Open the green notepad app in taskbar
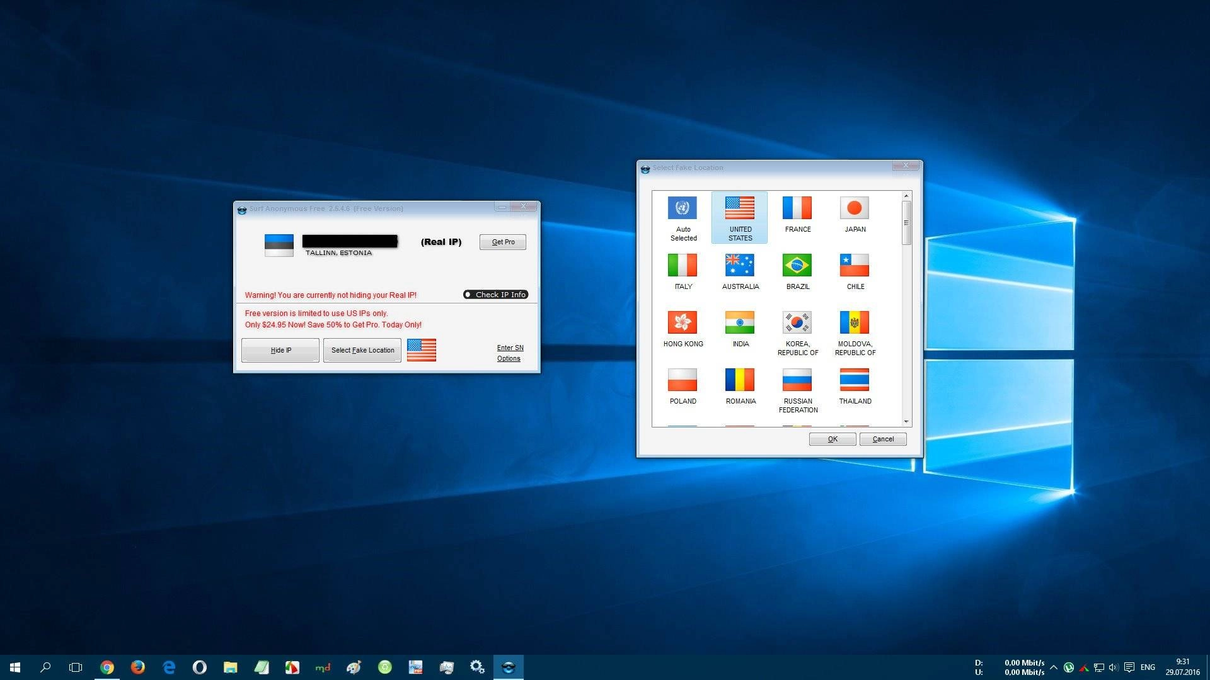This screenshot has width=1210, height=680. coord(261,667)
